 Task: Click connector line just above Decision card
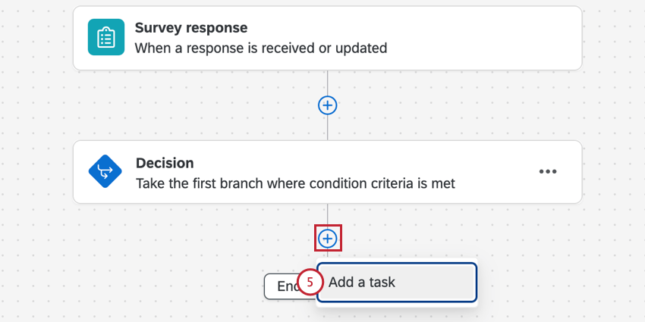(328, 129)
